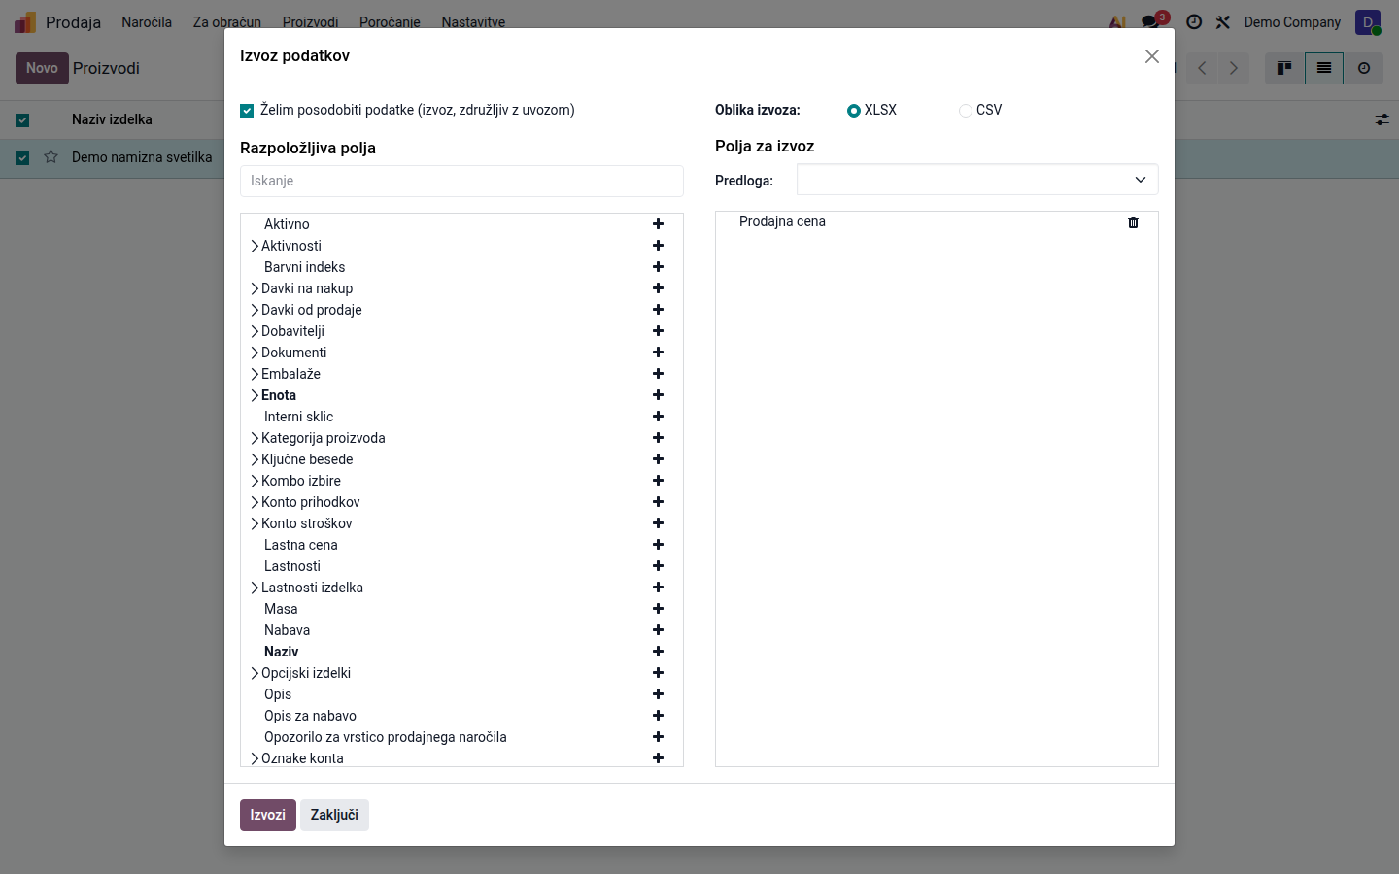
Task: Open the Poročanje menu
Action: (x=390, y=21)
